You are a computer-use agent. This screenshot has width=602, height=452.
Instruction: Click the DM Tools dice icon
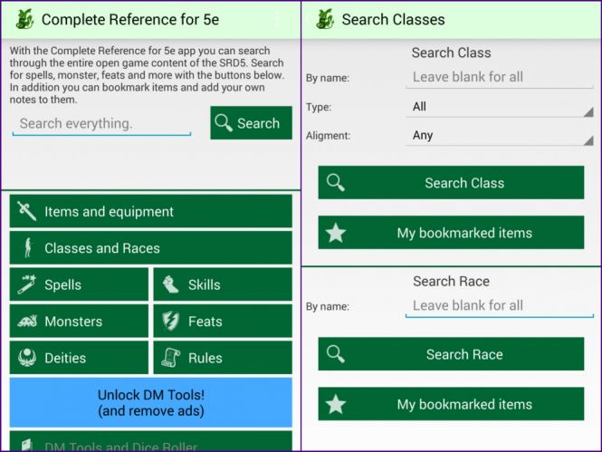click(x=27, y=445)
